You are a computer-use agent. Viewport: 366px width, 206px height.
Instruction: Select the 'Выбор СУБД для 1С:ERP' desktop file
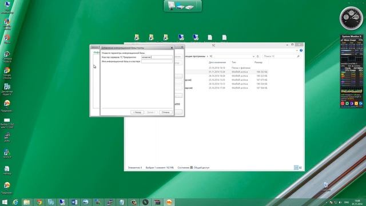(7, 123)
